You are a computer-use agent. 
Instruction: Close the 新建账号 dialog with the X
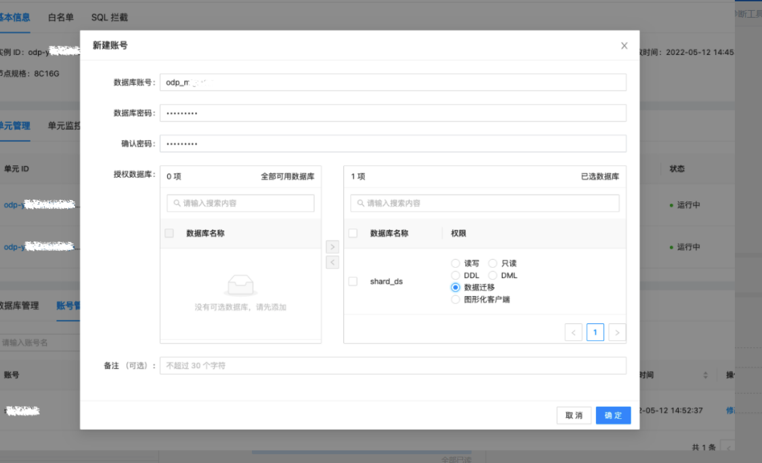pyautogui.click(x=624, y=45)
